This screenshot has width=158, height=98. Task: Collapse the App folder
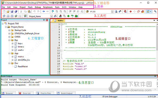pyautogui.click(x=9, y=53)
